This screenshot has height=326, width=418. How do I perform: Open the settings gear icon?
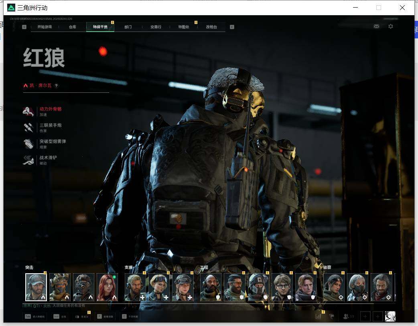click(391, 26)
